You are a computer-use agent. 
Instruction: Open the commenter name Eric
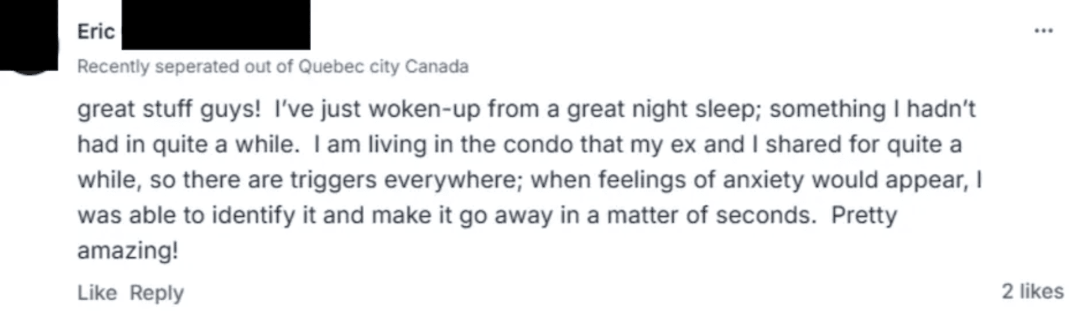click(96, 31)
